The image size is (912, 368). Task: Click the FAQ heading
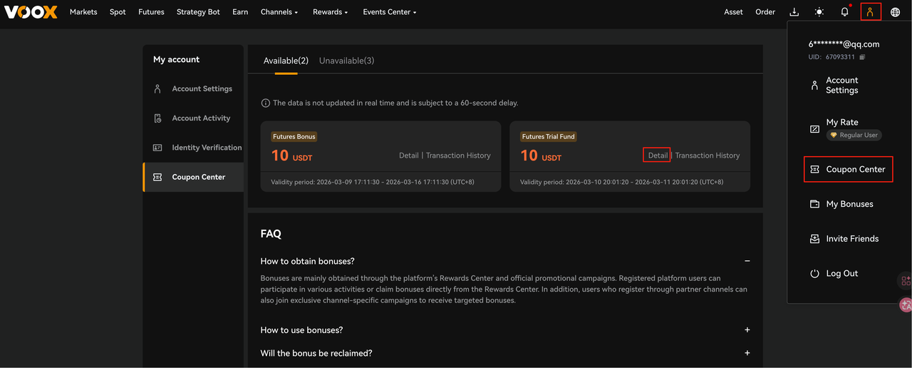click(271, 234)
